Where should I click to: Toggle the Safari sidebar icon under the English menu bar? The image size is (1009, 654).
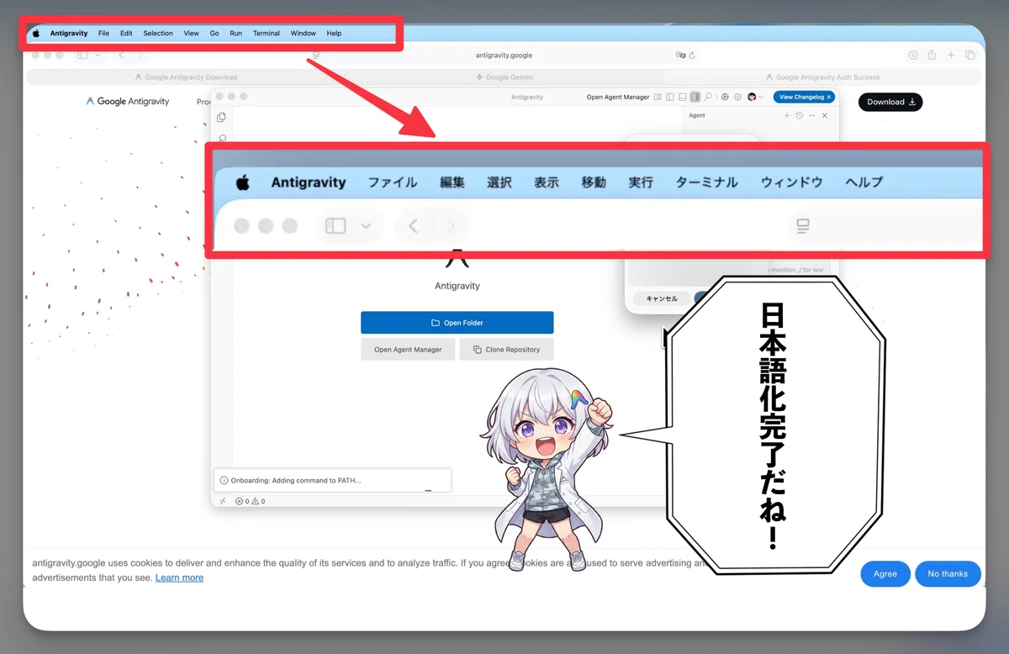pyautogui.click(x=82, y=55)
